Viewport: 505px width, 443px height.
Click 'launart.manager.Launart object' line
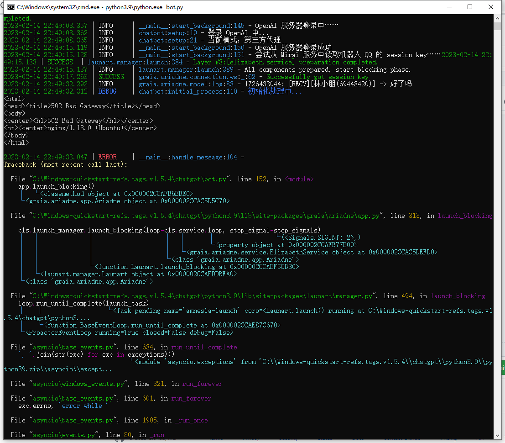click(x=138, y=274)
